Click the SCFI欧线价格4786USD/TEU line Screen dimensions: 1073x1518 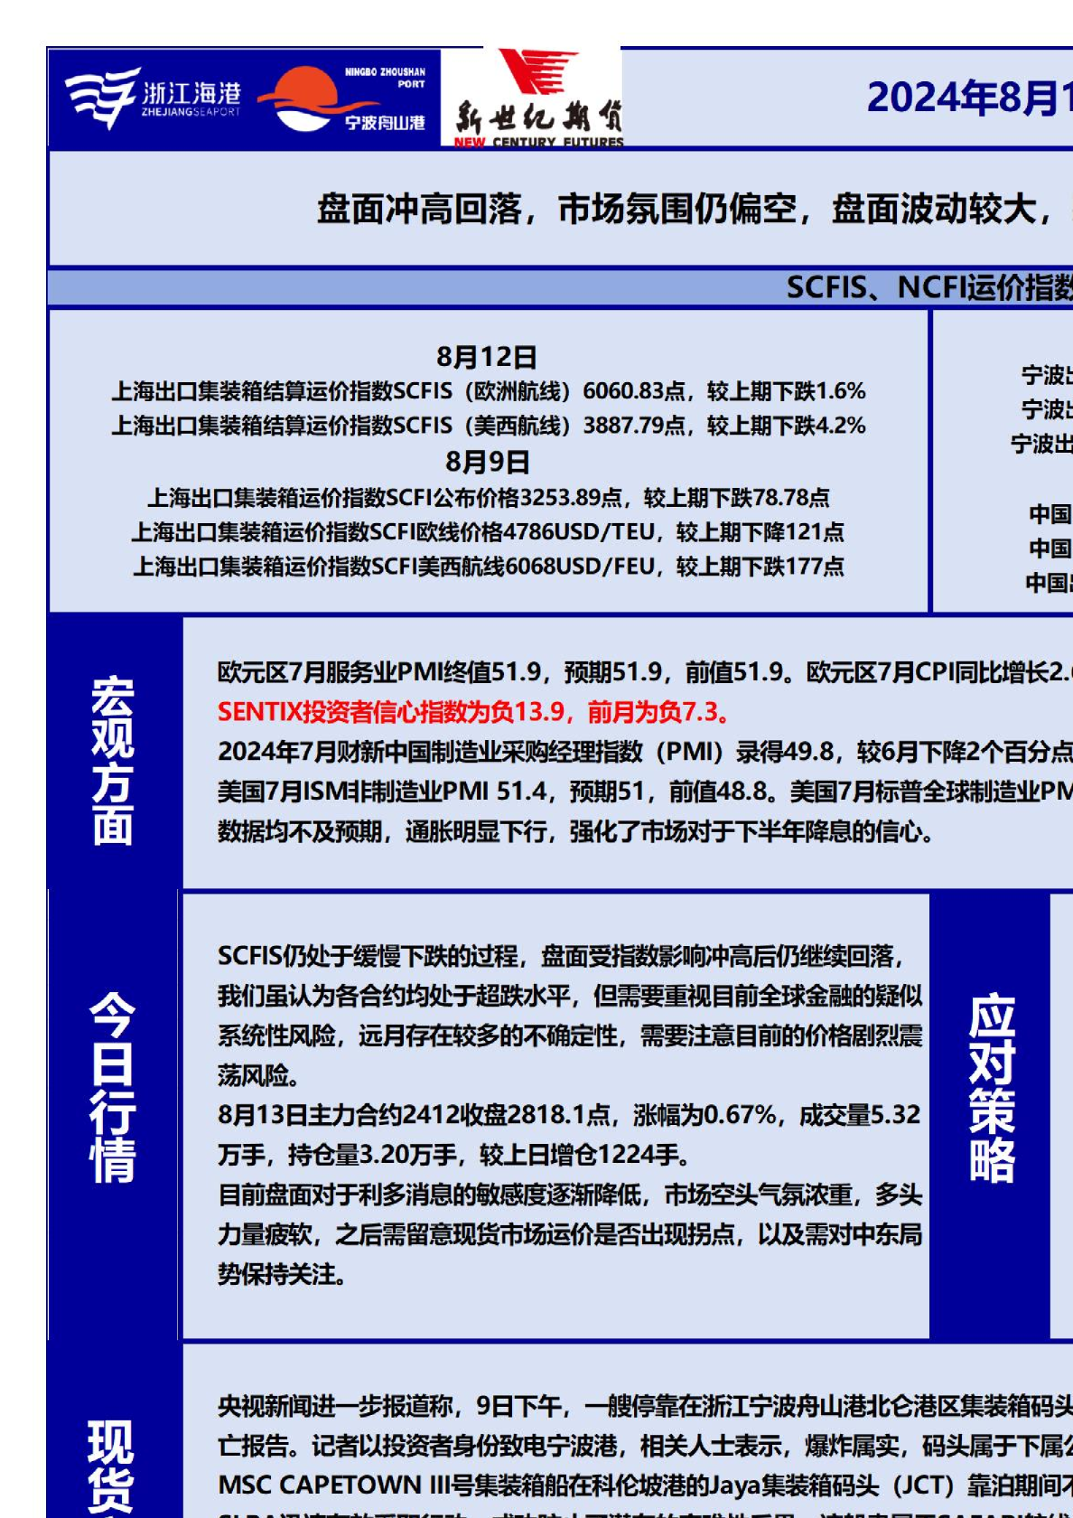(488, 532)
